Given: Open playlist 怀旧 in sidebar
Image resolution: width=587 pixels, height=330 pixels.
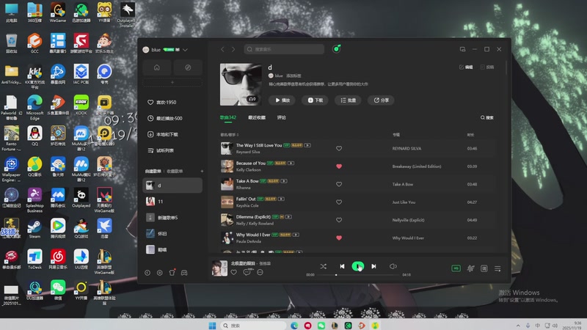Looking at the screenshot, I should pos(172,233).
